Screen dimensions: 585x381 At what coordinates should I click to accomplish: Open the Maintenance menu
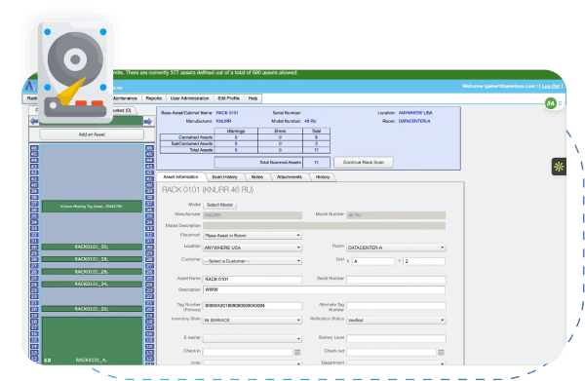coord(126,98)
